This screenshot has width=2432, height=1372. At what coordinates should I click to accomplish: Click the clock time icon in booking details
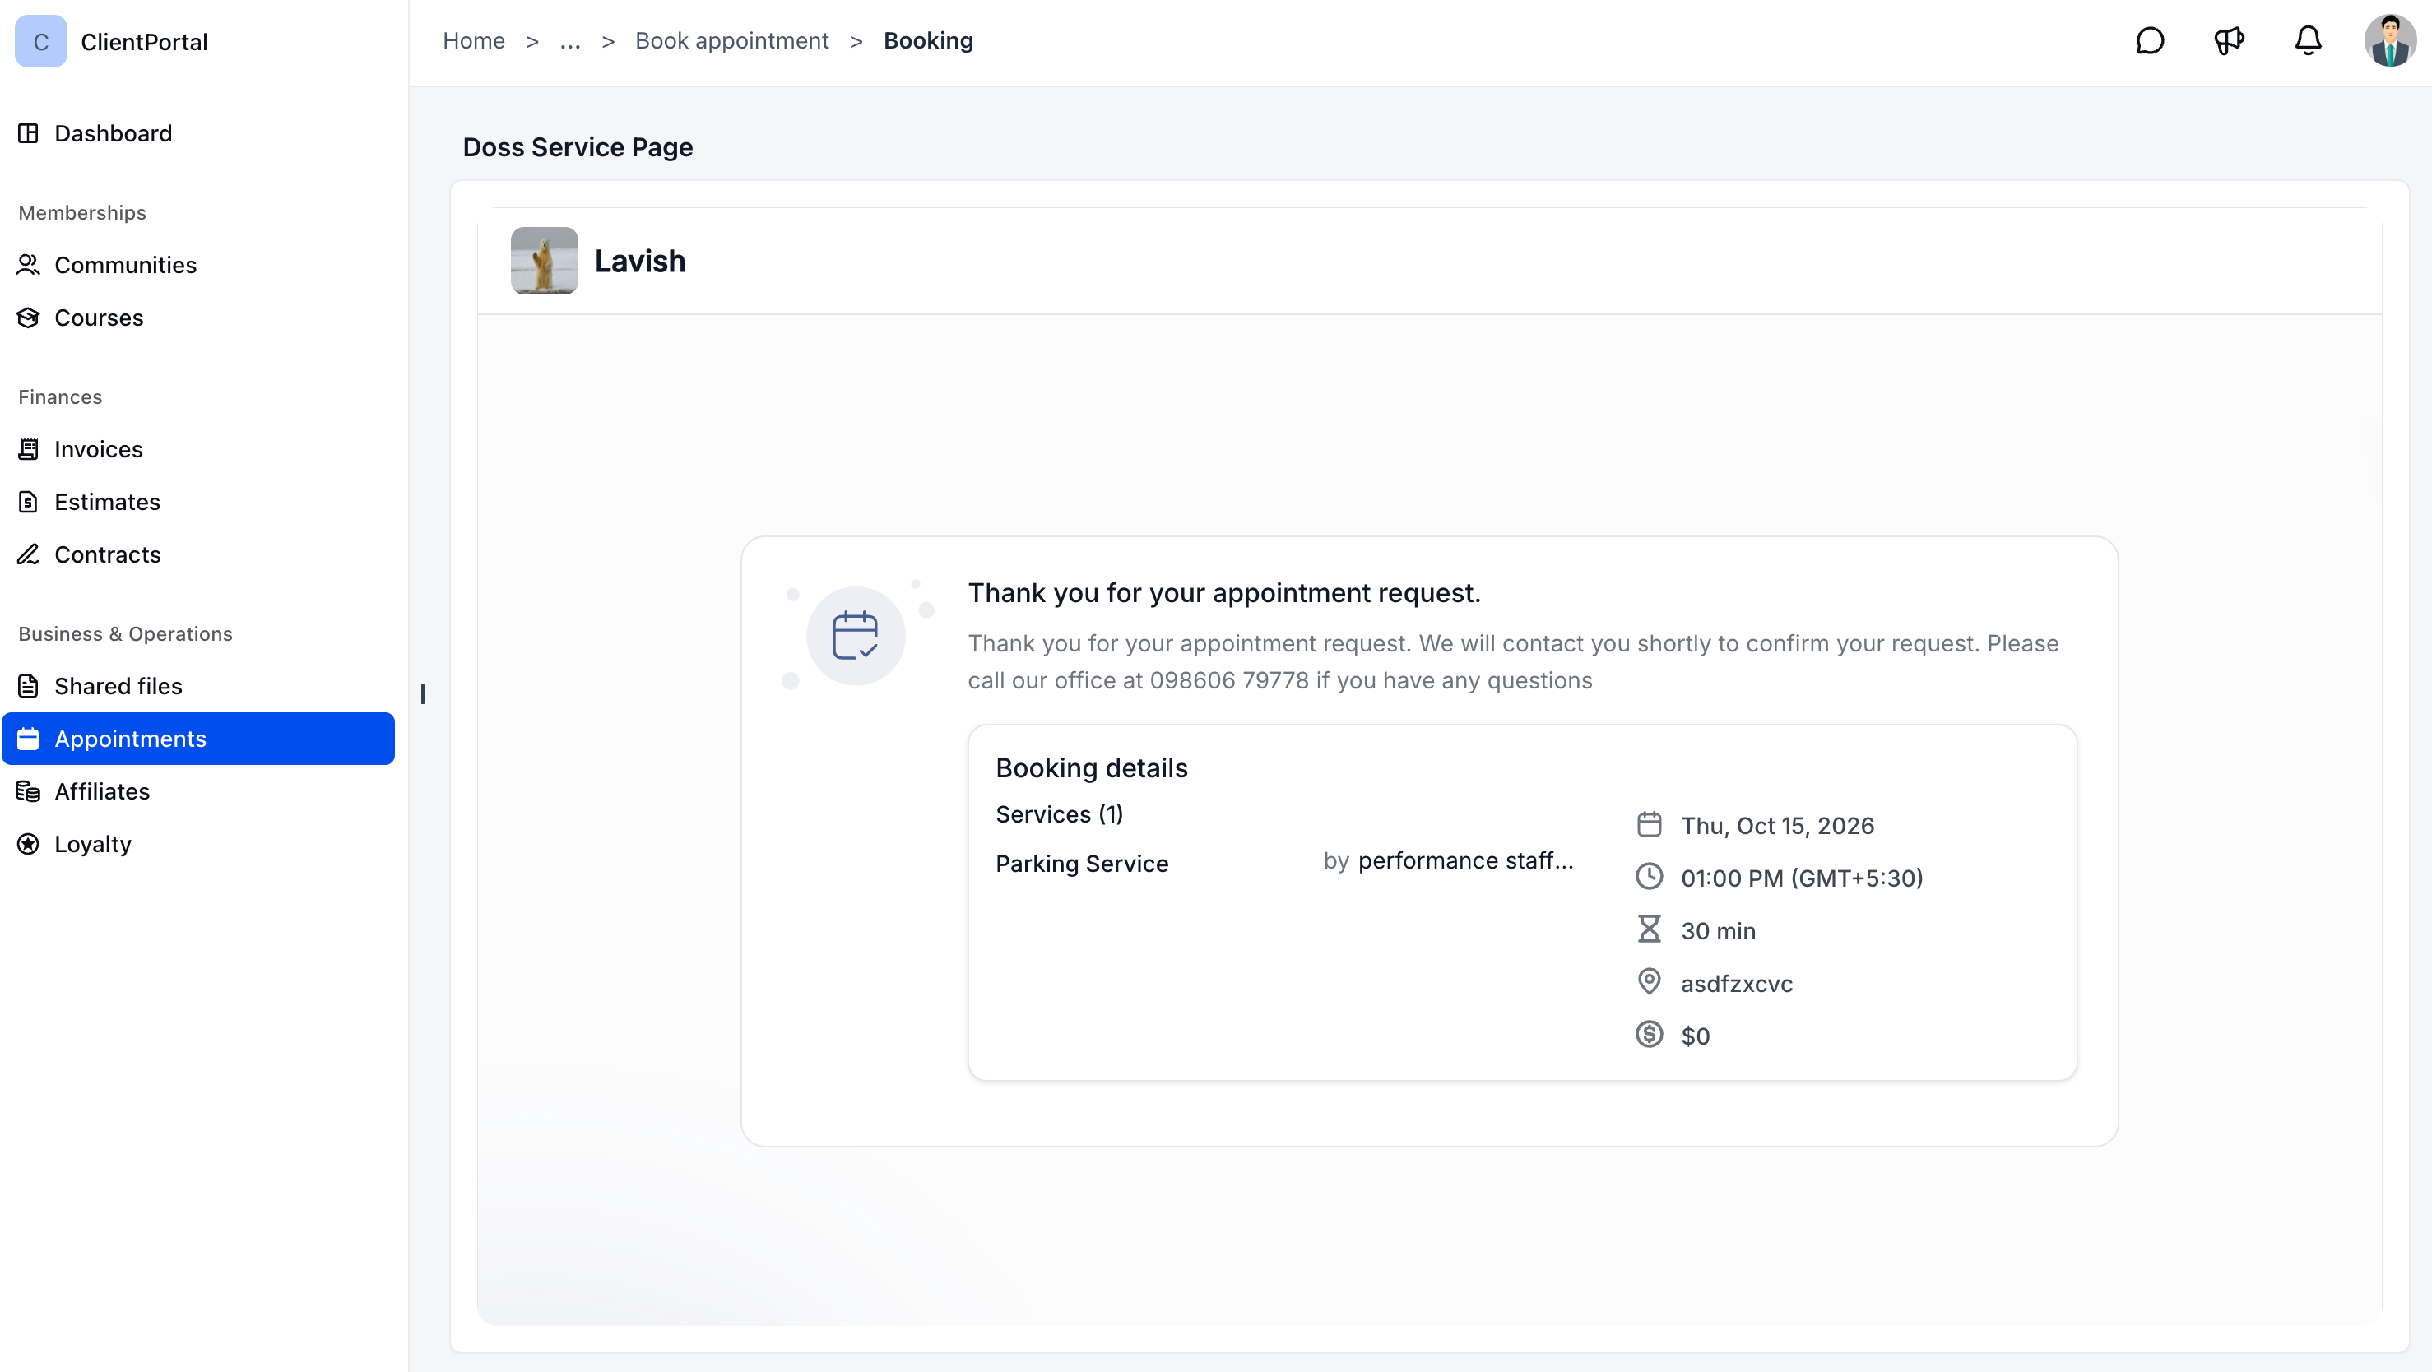click(x=1650, y=877)
